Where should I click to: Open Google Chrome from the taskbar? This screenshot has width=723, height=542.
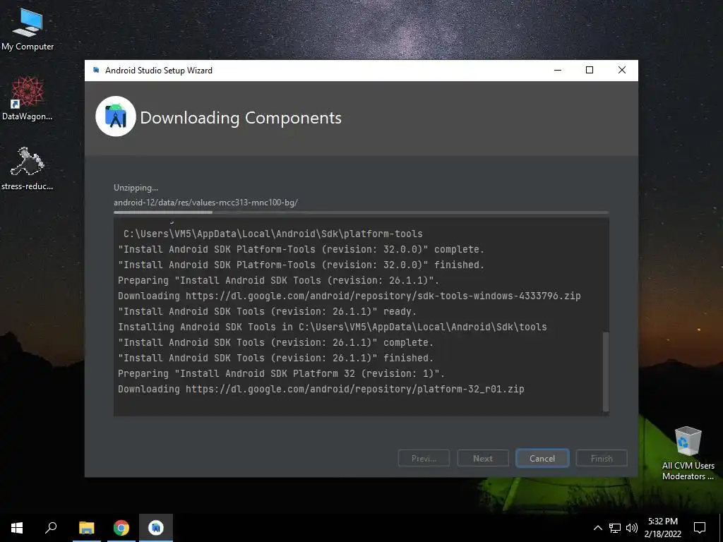[121, 528]
